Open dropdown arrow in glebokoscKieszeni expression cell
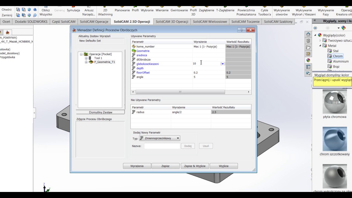Screen dimensions: 352x198 point(222,64)
